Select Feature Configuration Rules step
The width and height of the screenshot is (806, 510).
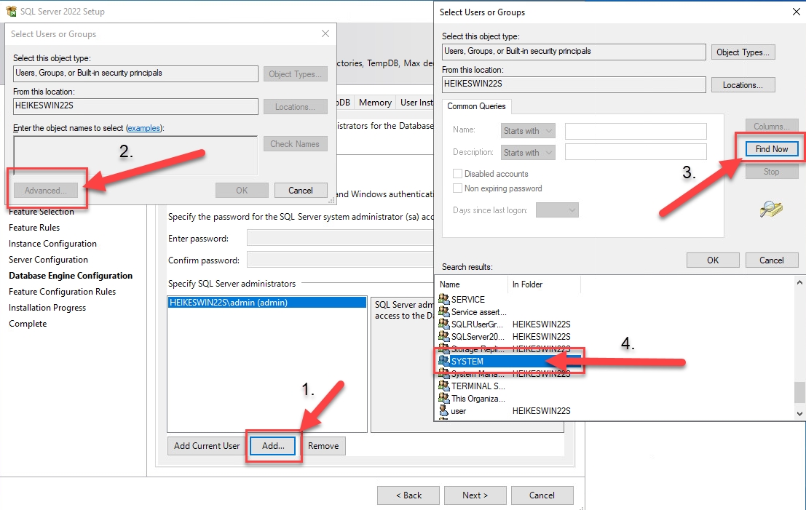point(62,291)
